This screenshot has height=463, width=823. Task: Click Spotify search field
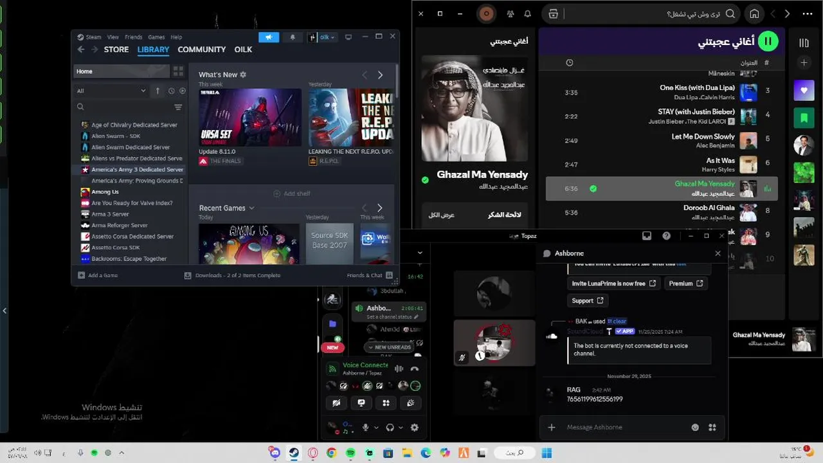pos(643,14)
